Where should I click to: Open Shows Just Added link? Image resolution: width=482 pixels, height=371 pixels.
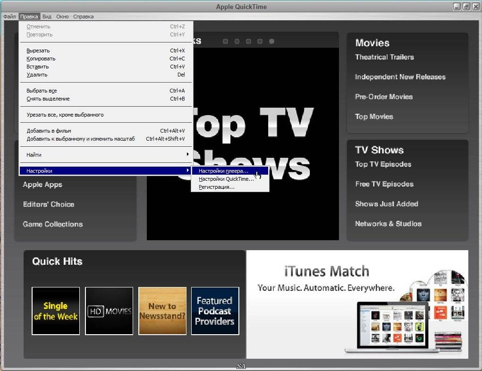tap(386, 204)
